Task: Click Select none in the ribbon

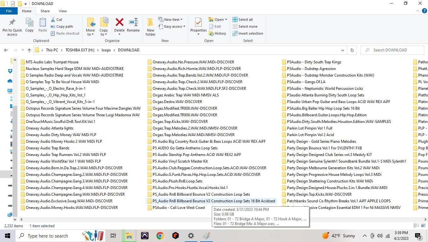Action: (245, 26)
